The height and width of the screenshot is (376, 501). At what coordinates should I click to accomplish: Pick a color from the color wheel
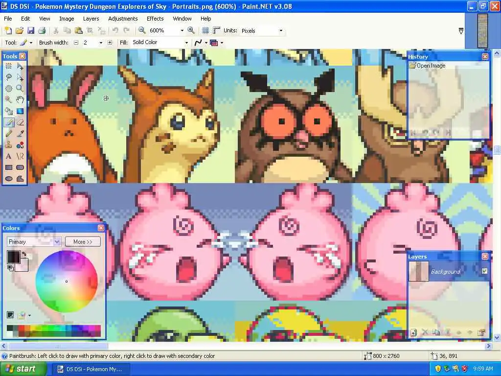tap(67, 282)
